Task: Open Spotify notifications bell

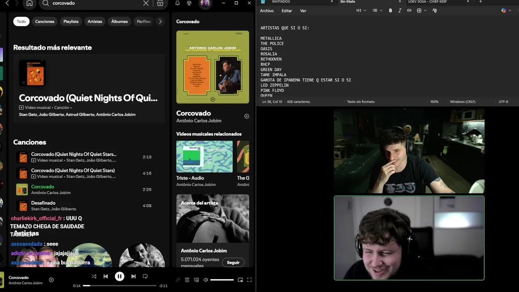Action: click(x=178, y=3)
